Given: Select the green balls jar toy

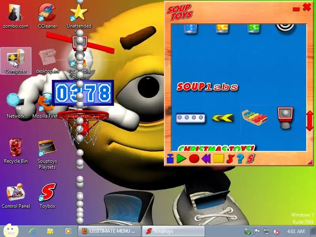Looking at the screenshot, I should coord(254,28).
